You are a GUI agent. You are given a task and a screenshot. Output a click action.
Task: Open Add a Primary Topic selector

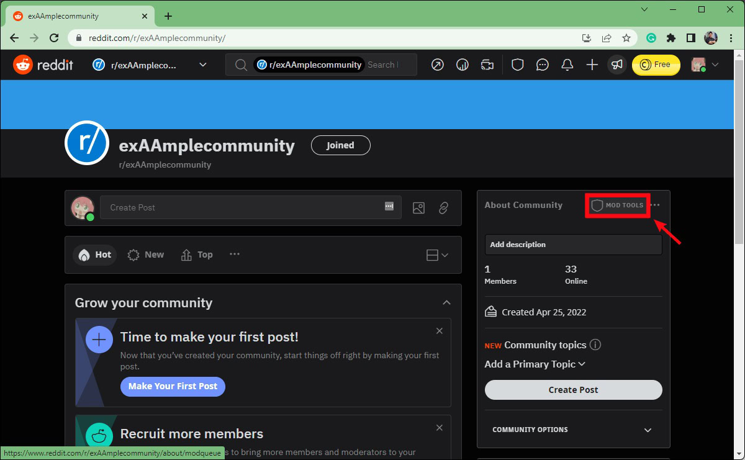point(535,364)
